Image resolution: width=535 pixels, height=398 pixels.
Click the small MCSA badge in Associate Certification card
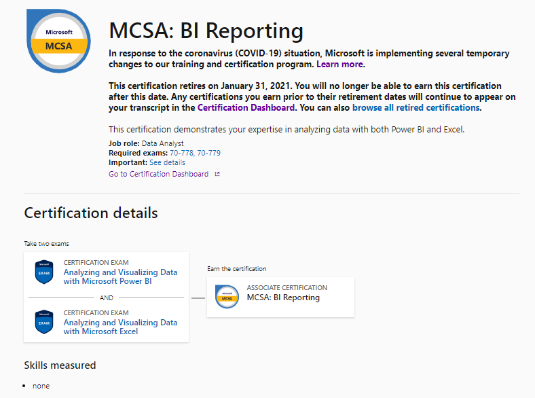[227, 297]
